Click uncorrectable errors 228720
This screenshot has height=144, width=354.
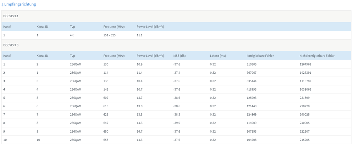pos(305,106)
